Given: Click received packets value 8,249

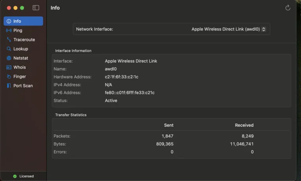Looking at the screenshot, I should tap(248, 136).
